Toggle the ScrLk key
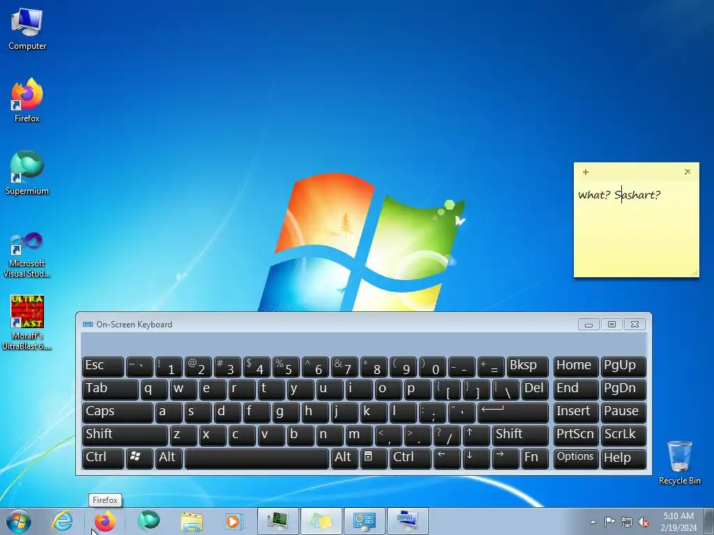This screenshot has height=535, width=714. click(623, 435)
